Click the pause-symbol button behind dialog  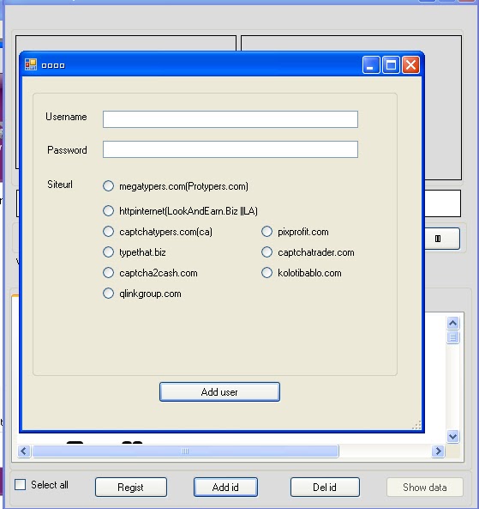442,239
